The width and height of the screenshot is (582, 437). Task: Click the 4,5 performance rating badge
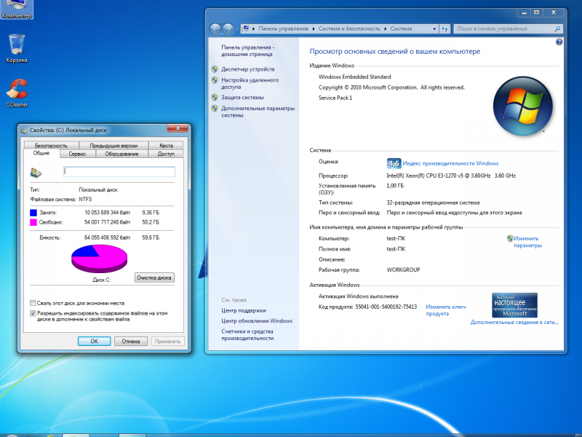click(x=394, y=163)
